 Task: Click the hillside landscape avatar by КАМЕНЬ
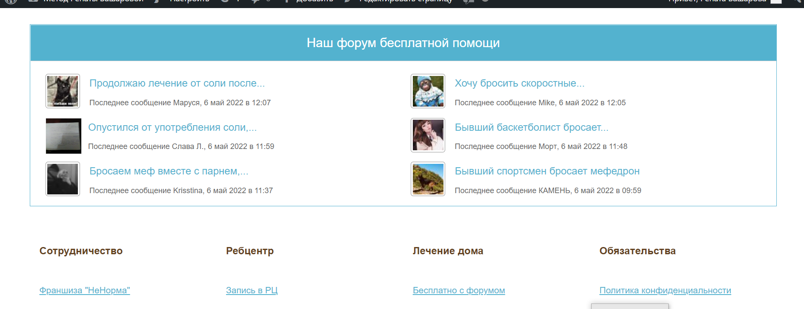tap(428, 179)
